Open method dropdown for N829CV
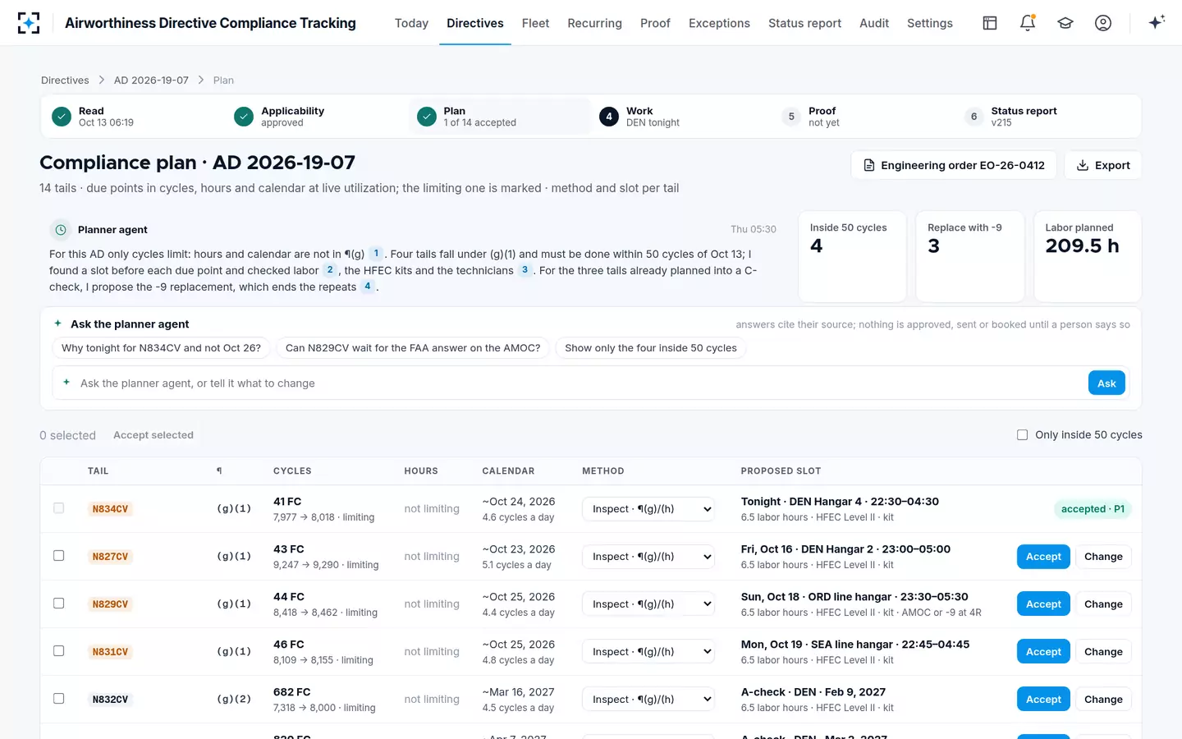Screen dimensions: 1182x739 click(648, 604)
